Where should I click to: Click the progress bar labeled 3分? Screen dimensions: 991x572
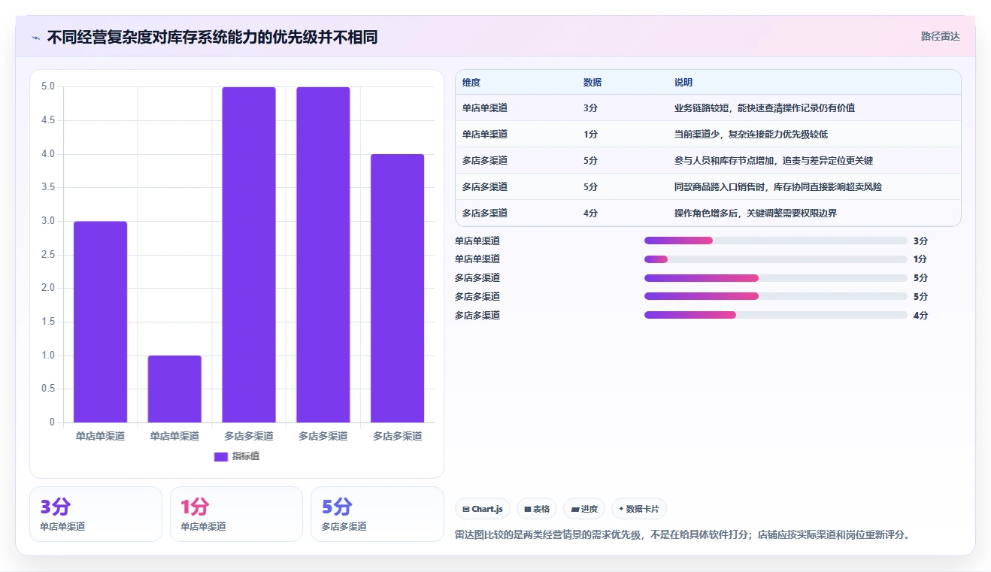click(776, 241)
